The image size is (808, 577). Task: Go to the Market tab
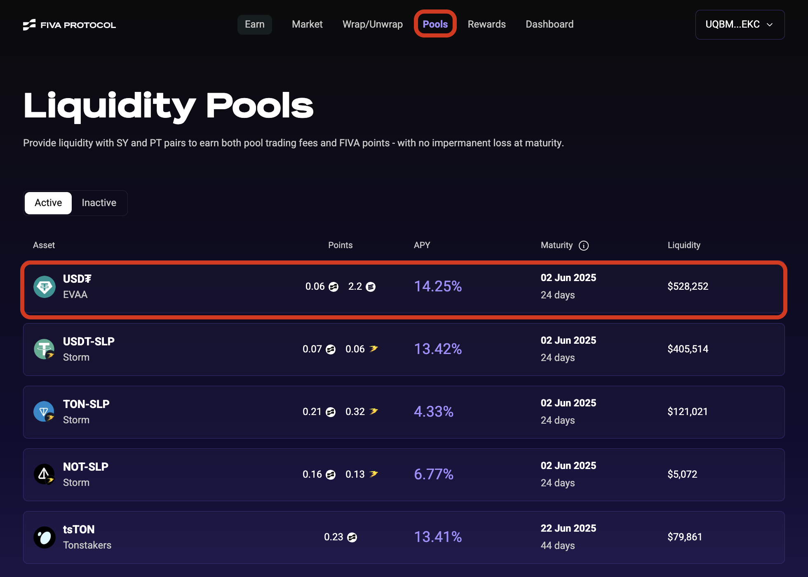[307, 24]
